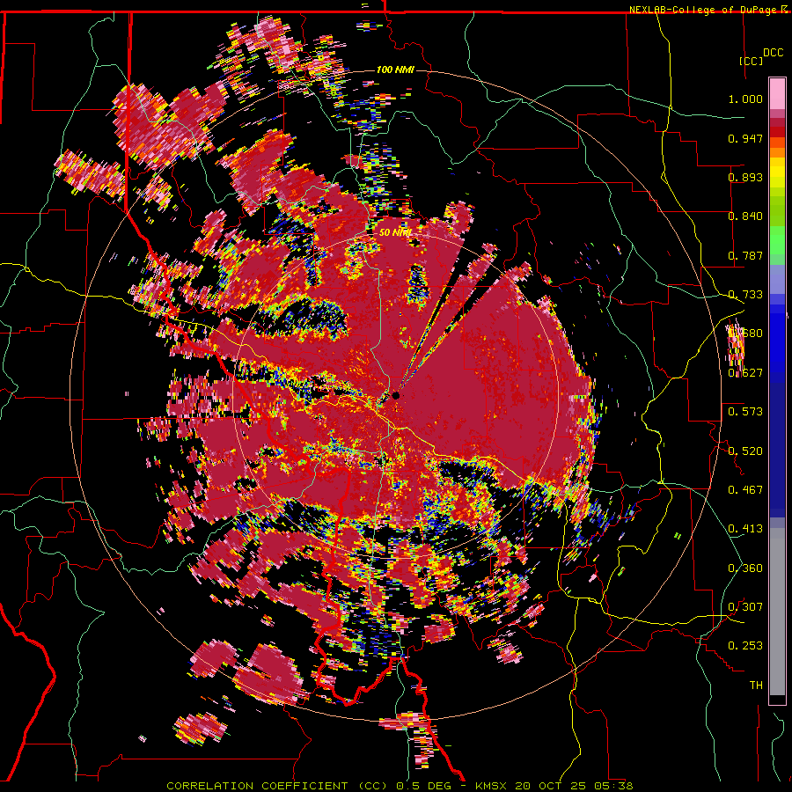
Task: Select the 0.467 legend value
Action: pos(745,490)
